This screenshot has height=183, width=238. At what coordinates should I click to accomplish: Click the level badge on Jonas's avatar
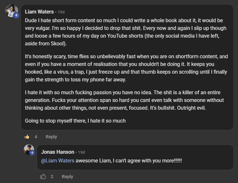tap(32, 153)
